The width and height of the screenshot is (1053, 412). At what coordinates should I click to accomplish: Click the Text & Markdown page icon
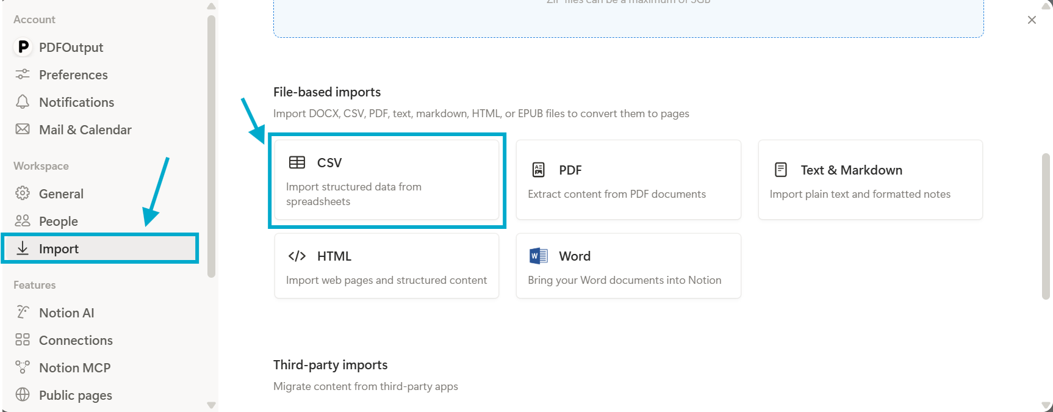coord(781,170)
